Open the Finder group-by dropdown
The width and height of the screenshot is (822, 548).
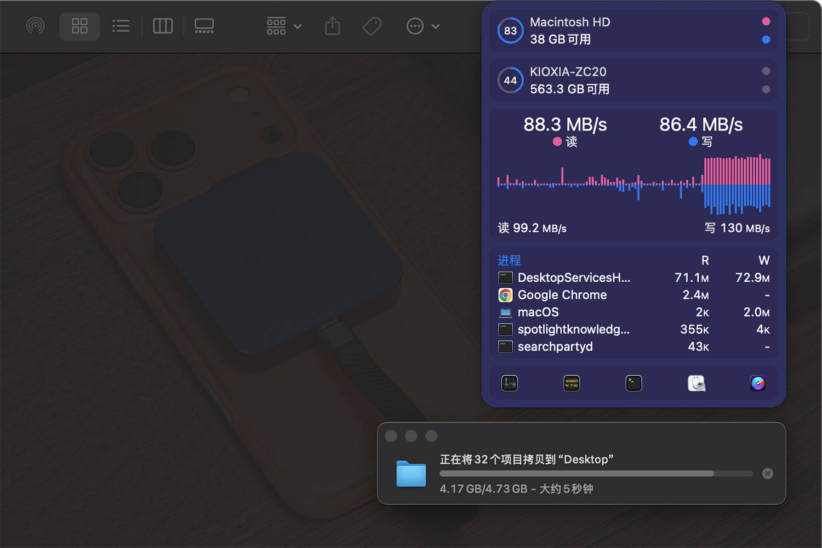(284, 26)
